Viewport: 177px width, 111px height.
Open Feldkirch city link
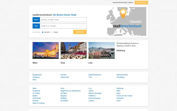(92, 96)
